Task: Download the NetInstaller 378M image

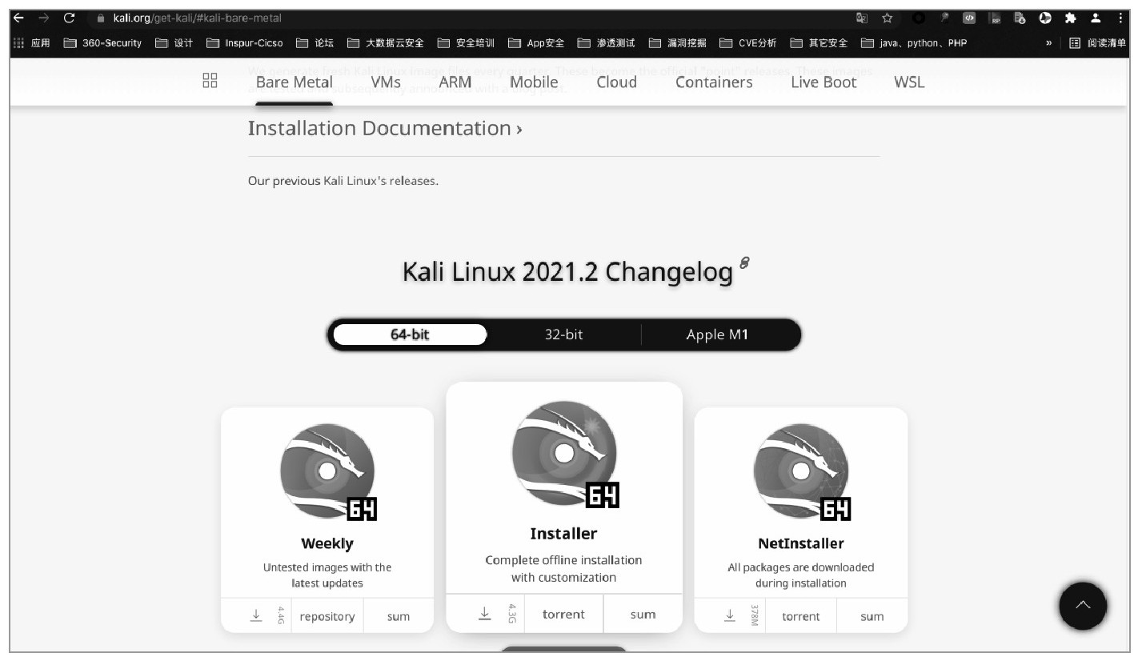Action: coord(730,615)
